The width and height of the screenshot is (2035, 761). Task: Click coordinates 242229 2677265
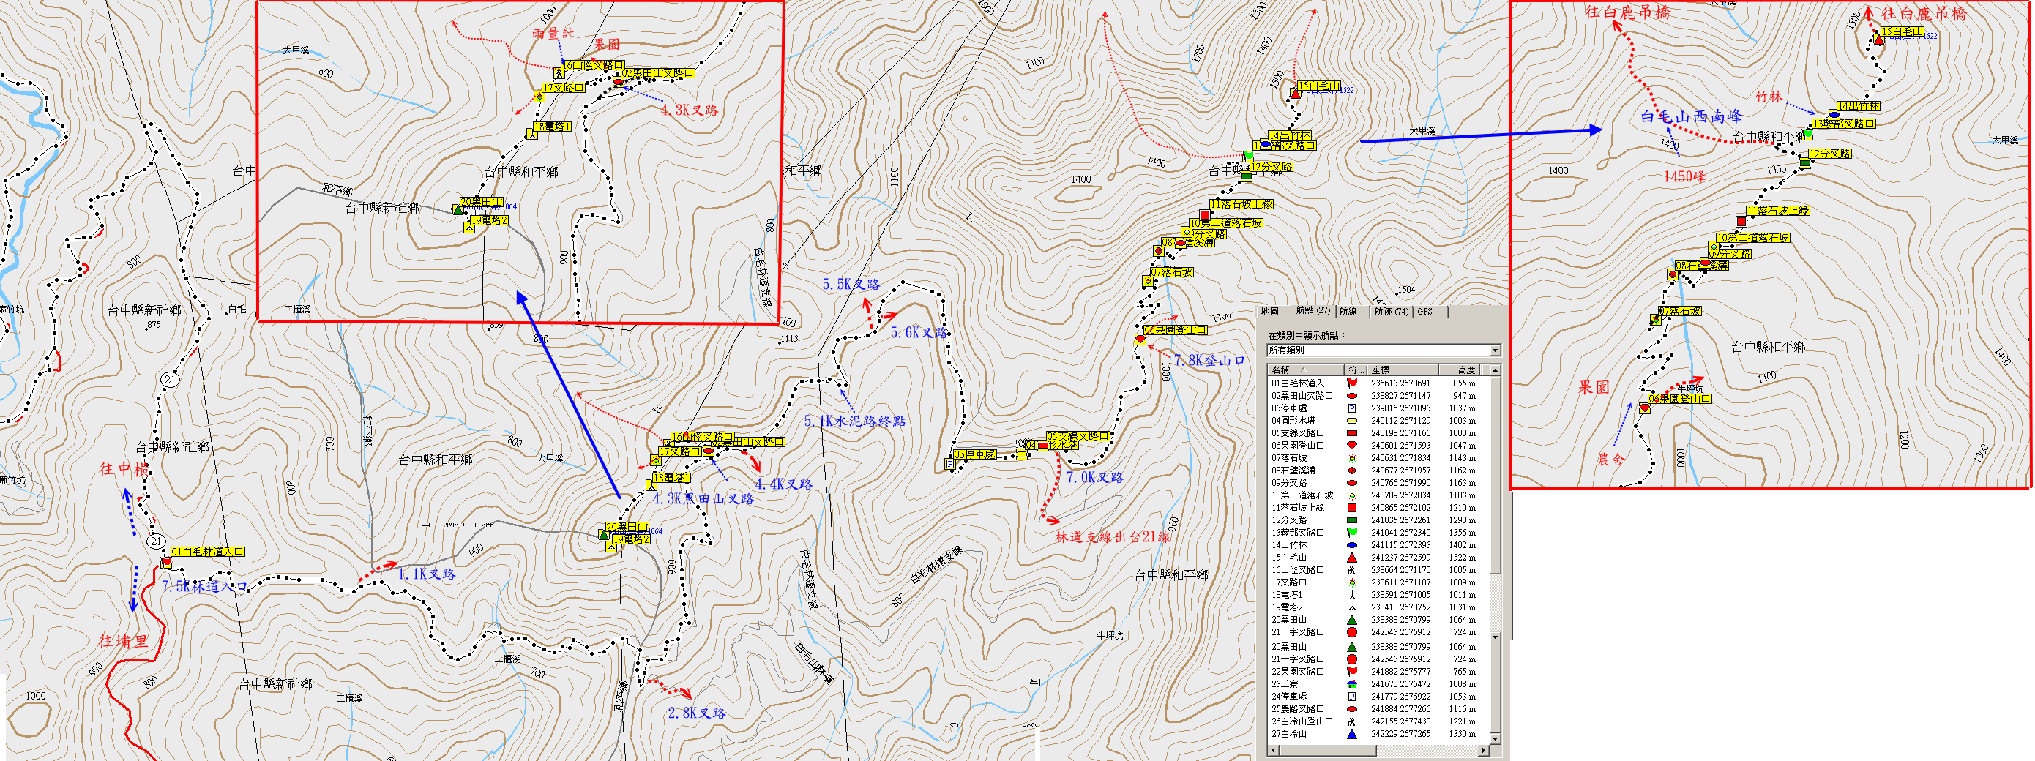tap(1400, 734)
